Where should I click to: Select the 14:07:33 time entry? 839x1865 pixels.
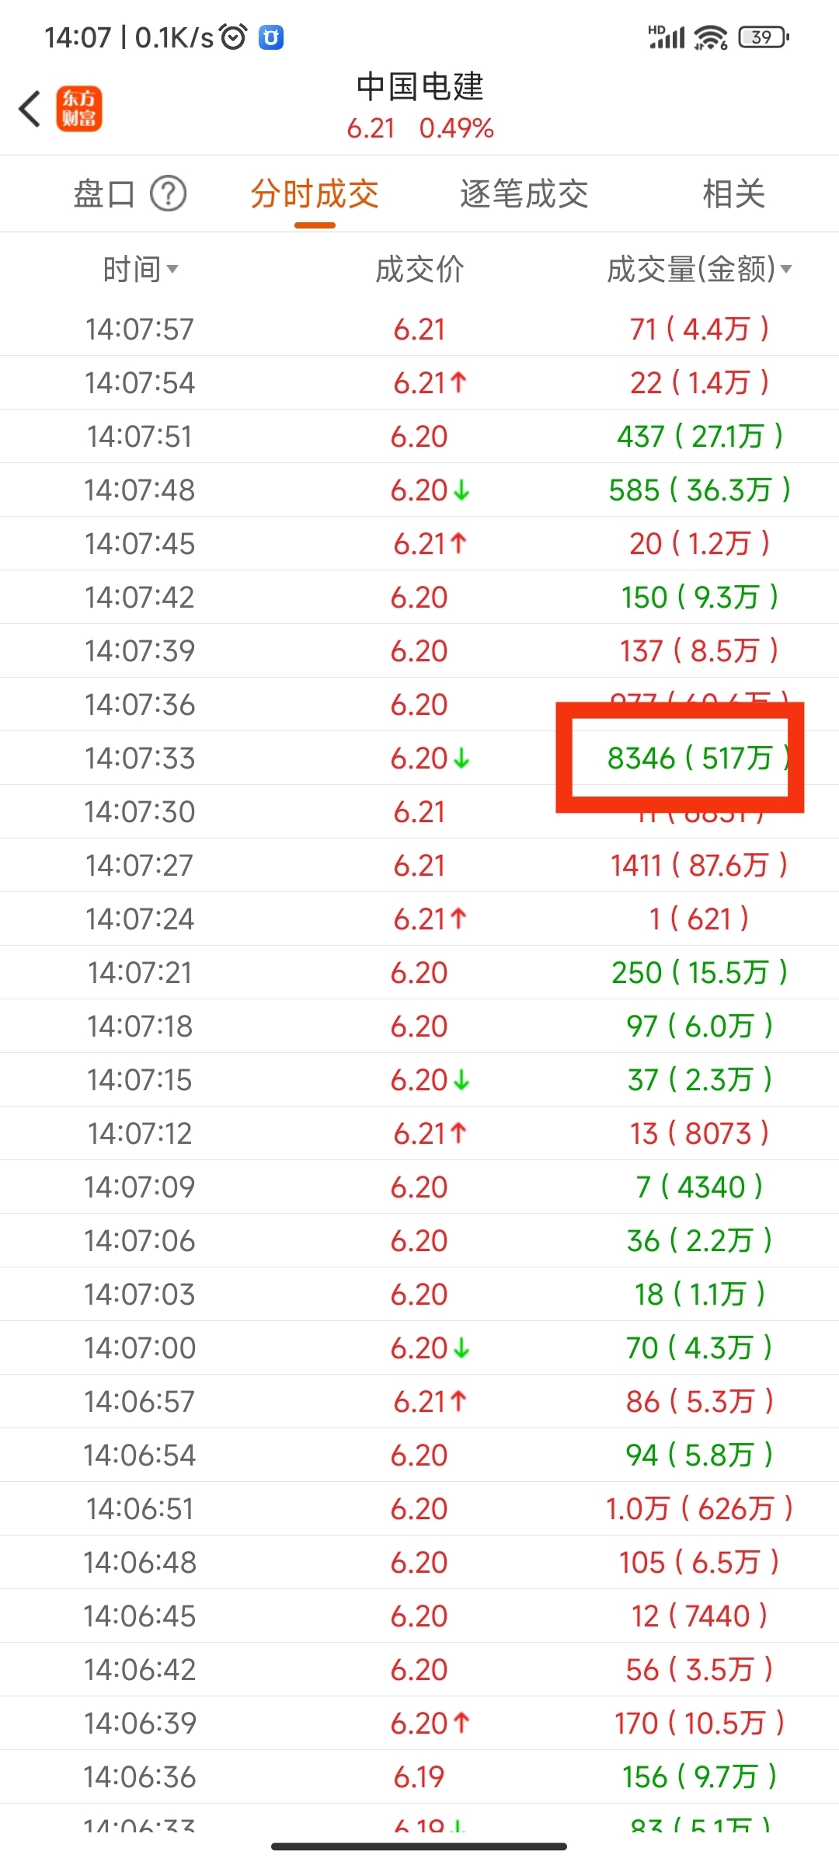(140, 758)
